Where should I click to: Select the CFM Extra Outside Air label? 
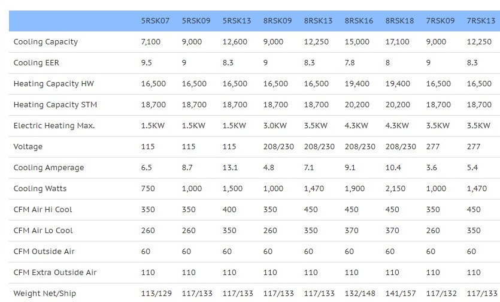(55, 272)
